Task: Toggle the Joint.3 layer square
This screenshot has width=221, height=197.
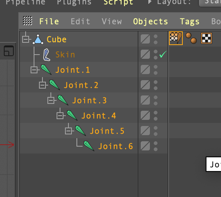Action: click(x=145, y=100)
